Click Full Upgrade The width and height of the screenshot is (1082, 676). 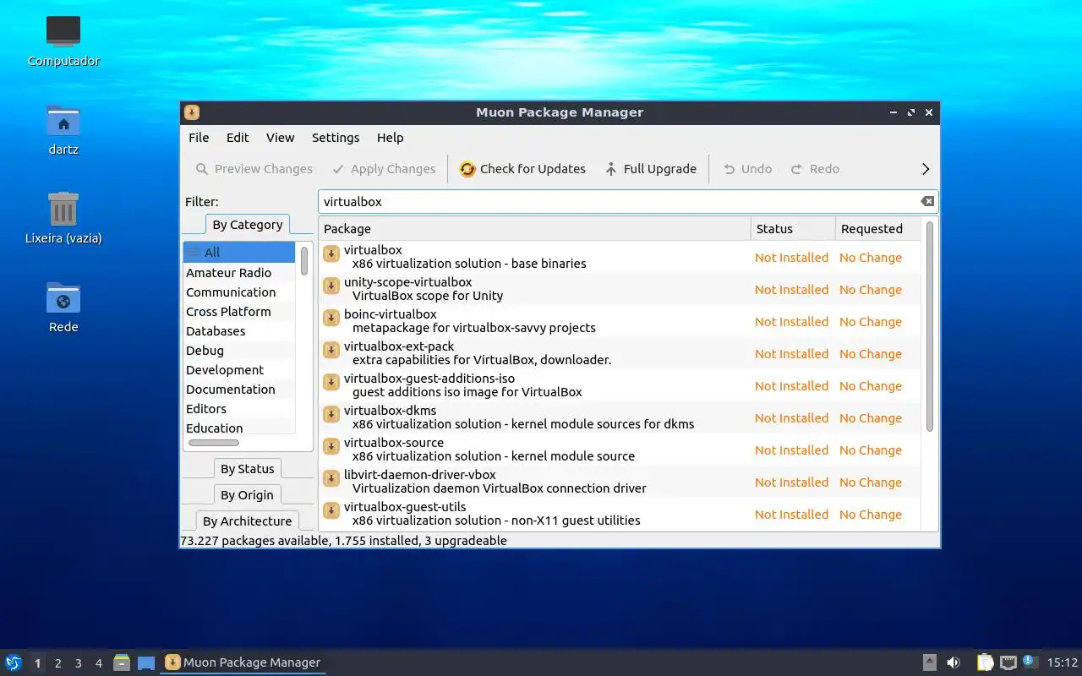pyautogui.click(x=651, y=169)
